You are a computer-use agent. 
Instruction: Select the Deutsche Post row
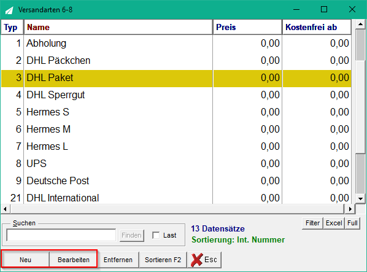point(176,181)
